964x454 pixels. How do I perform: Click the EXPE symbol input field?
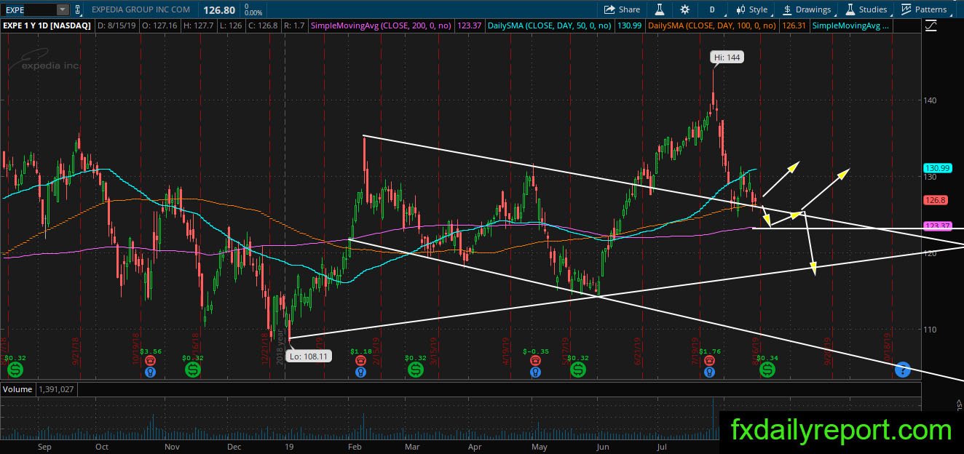tap(28, 9)
